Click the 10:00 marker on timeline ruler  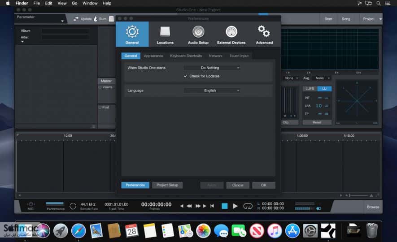tap(68, 136)
